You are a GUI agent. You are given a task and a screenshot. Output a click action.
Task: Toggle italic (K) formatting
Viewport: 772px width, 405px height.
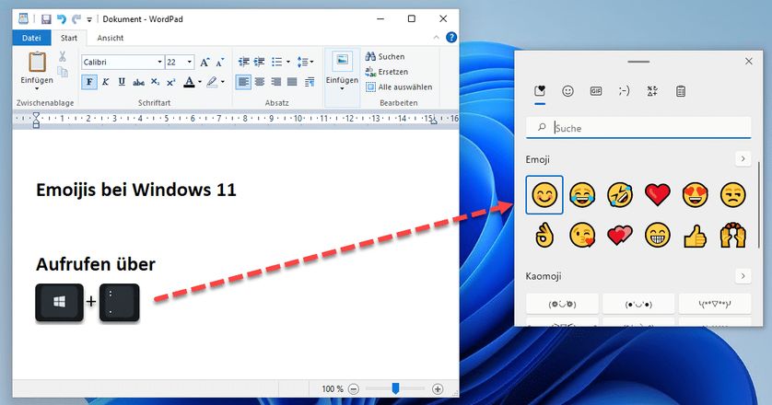coord(105,82)
